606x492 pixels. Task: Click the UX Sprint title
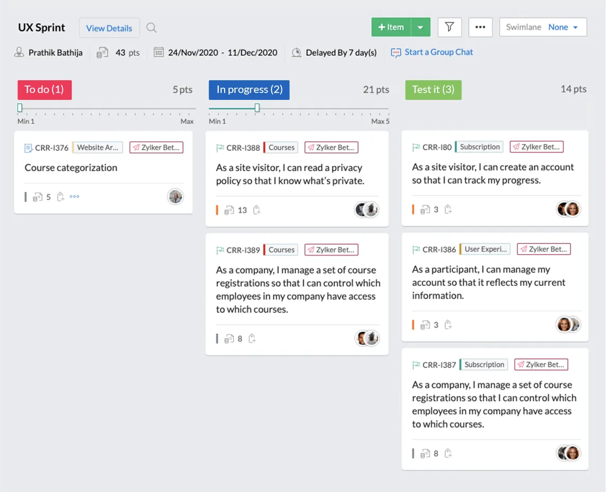(x=41, y=28)
